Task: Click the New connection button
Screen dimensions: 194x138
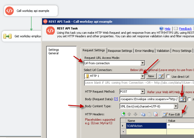Action: [x=151, y=76]
